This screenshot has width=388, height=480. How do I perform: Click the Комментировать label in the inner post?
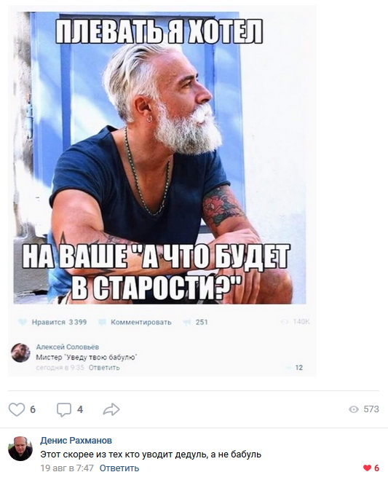(x=140, y=322)
